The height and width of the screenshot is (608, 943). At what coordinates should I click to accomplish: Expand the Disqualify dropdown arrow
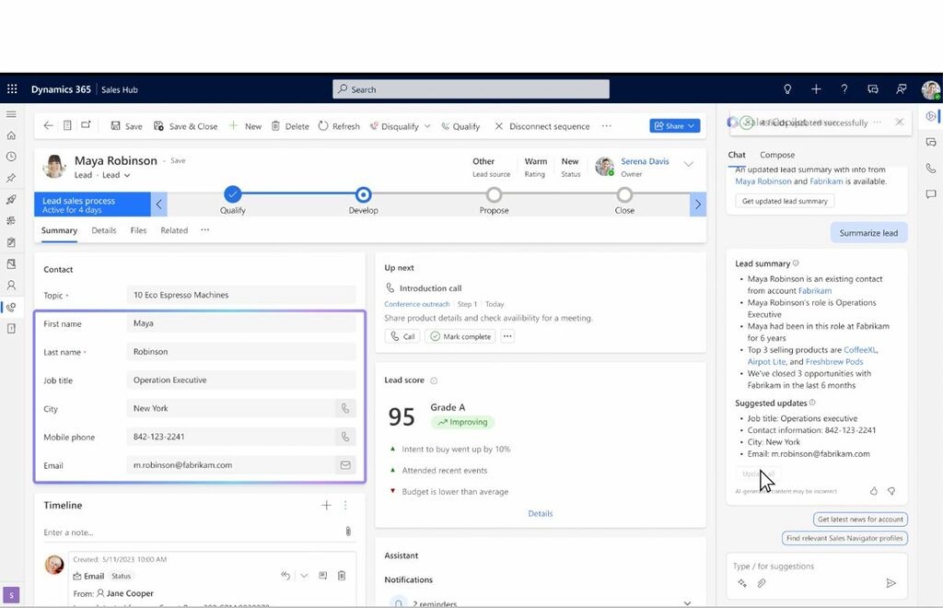[x=427, y=125]
